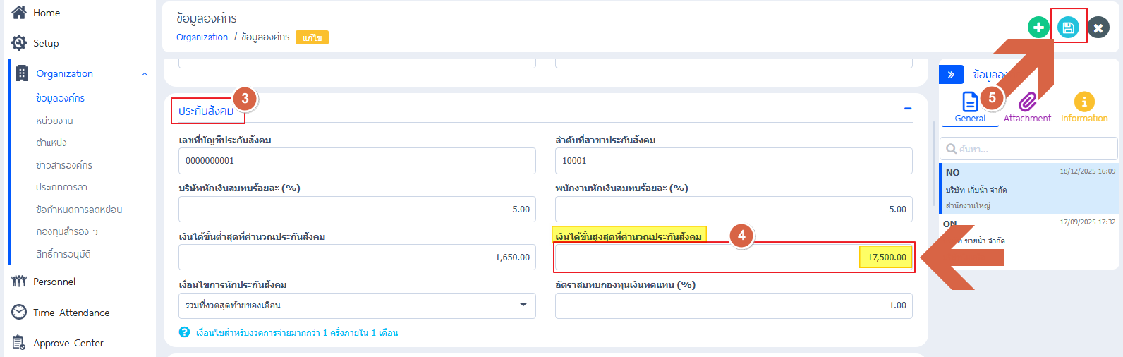Viewport: 1123px width, 357px height.
Task: Click the dark cancel X icon
Action: coord(1098,28)
